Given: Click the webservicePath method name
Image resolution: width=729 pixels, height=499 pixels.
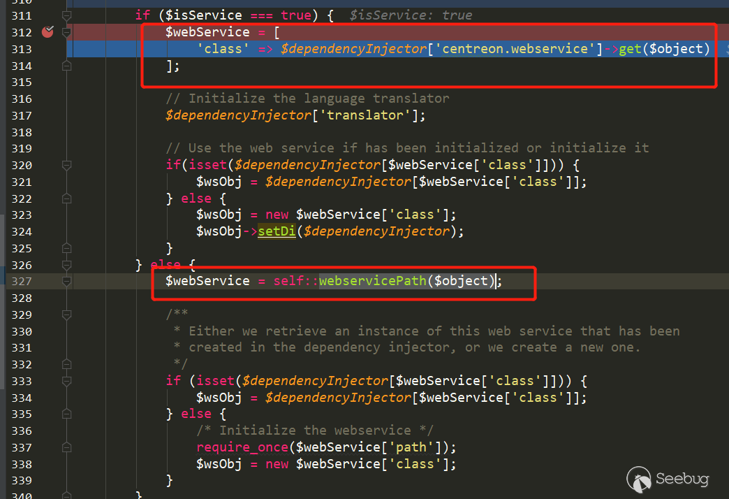Looking at the screenshot, I should (x=373, y=281).
